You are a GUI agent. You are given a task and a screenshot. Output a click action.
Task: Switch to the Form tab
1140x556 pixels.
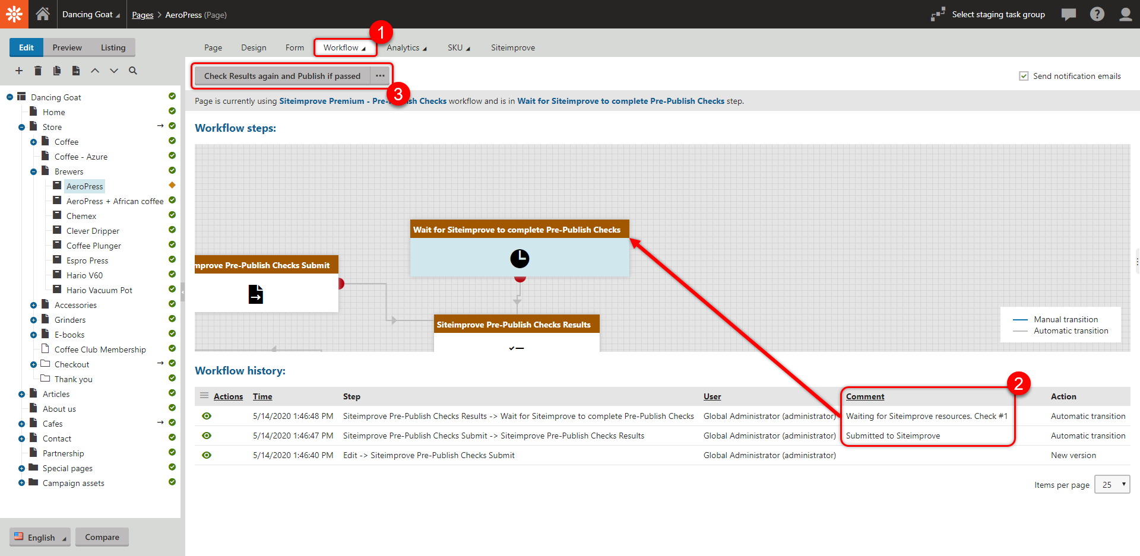[294, 47]
